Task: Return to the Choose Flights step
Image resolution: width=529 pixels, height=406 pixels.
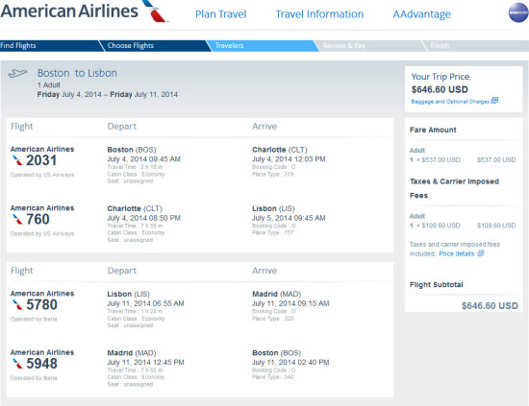Action: pos(155,46)
